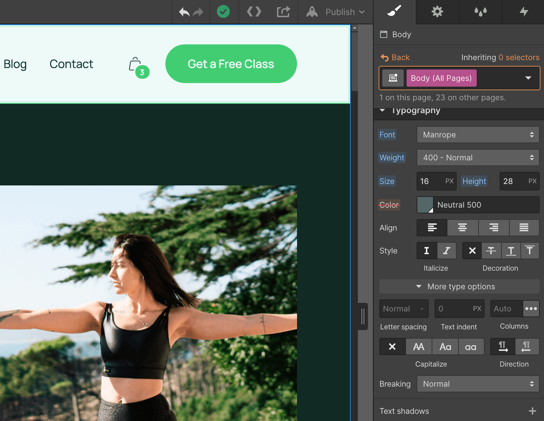544x421 pixels.
Task: Click the green publish status checkmark
Action: (223, 12)
